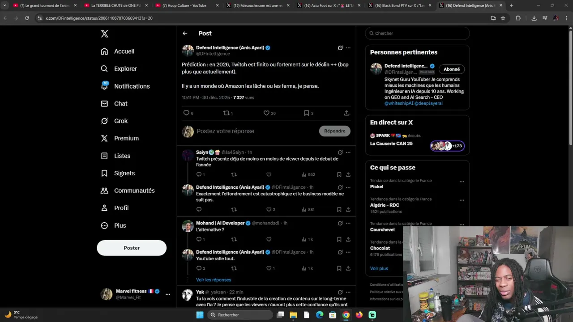This screenshot has height=322, width=573.
Task: Open more options on main post
Action: click(348, 48)
